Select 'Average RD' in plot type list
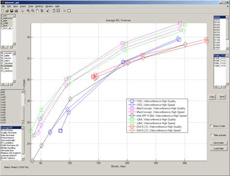 coord(11,128)
